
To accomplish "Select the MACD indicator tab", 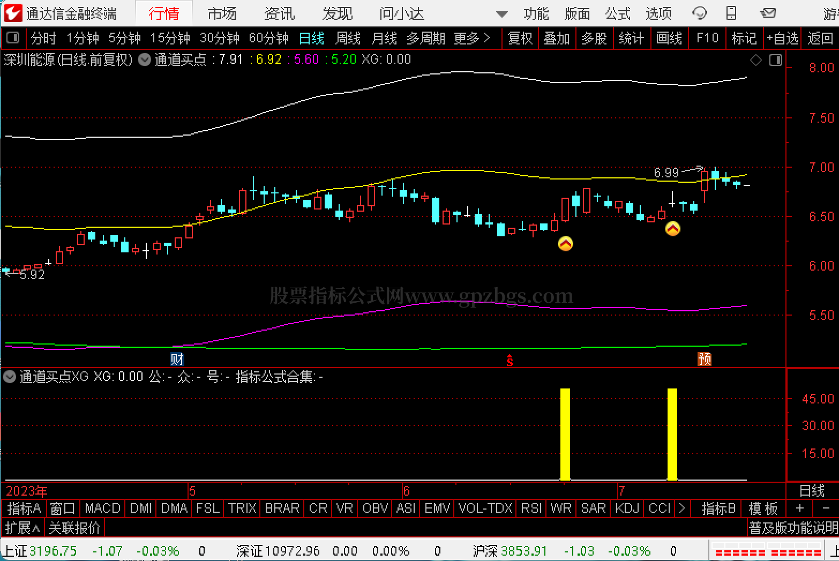I will click(x=102, y=508).
